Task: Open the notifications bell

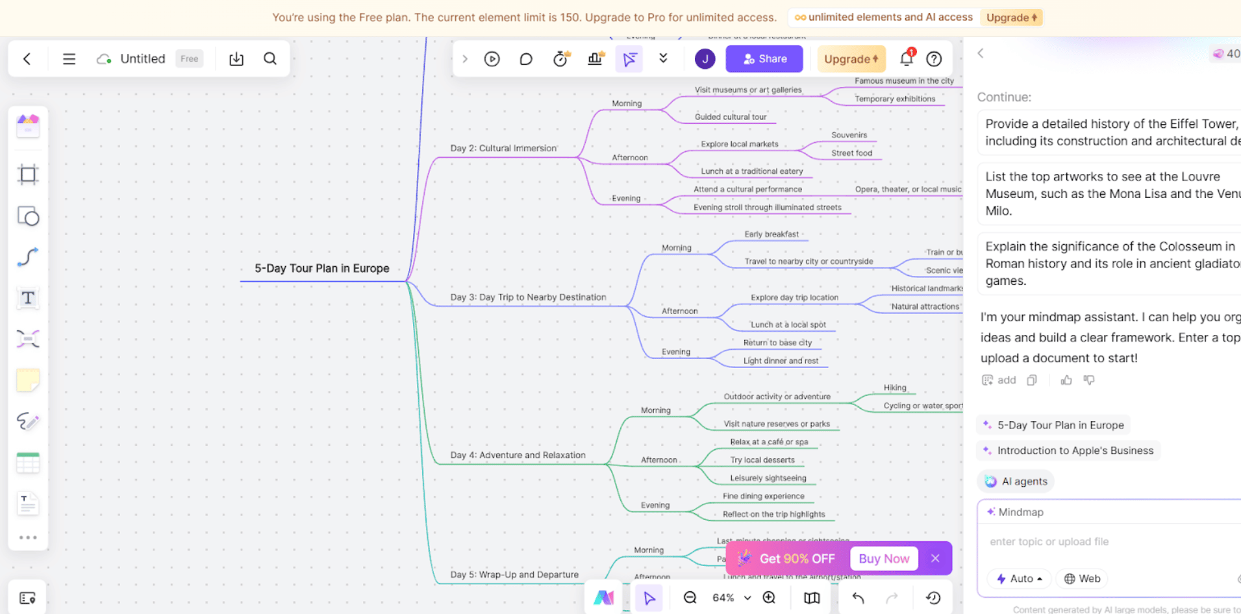Action: 907,58
